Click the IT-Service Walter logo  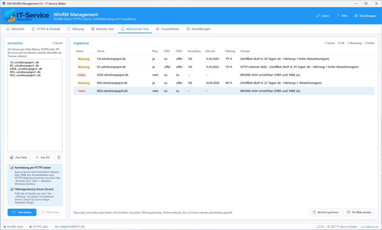27,16
